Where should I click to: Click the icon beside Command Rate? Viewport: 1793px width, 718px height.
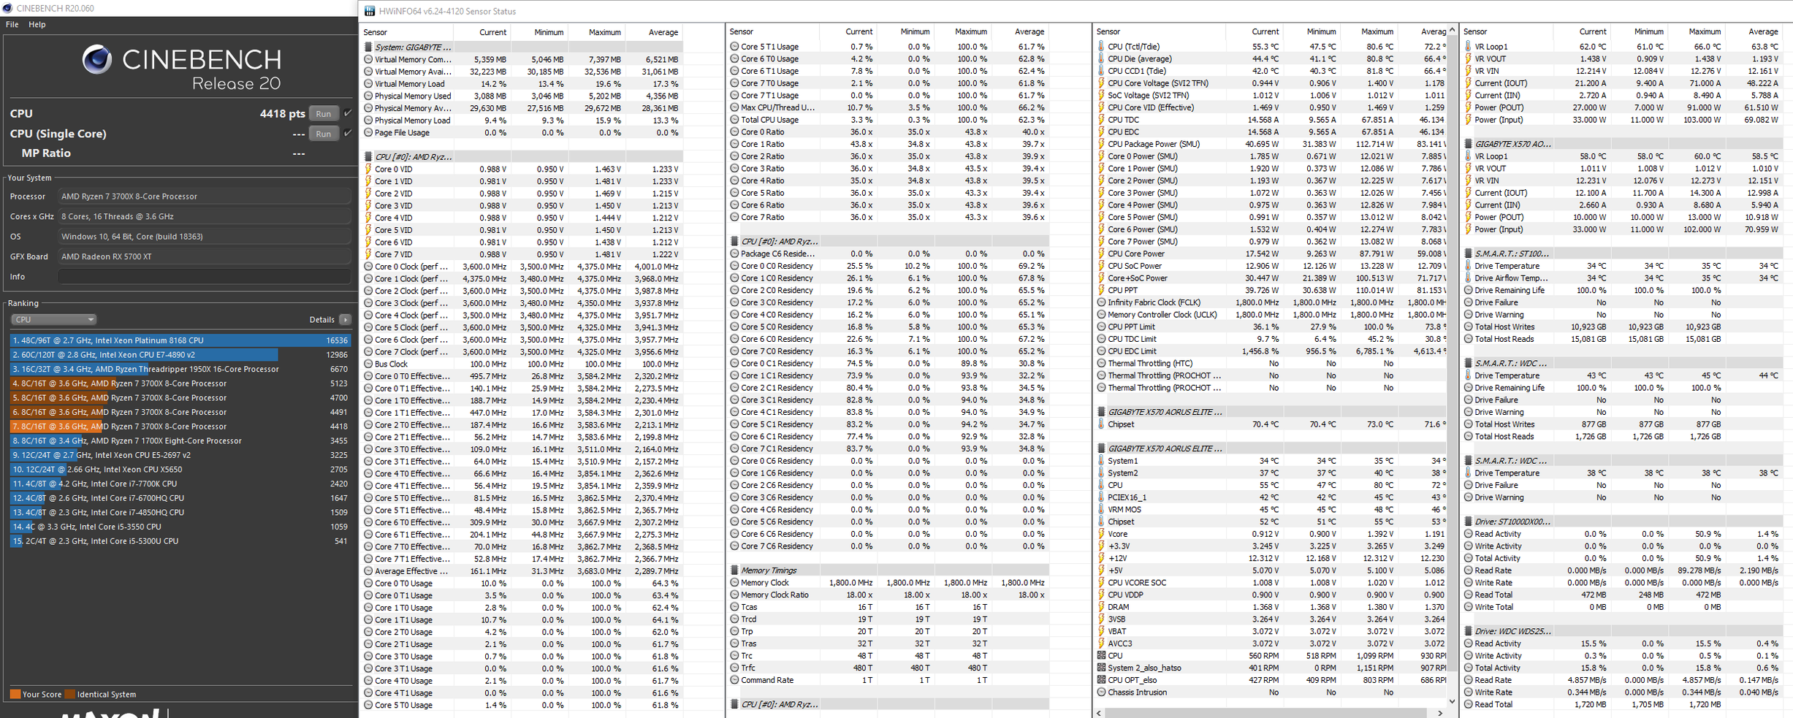tap(734, 680)
